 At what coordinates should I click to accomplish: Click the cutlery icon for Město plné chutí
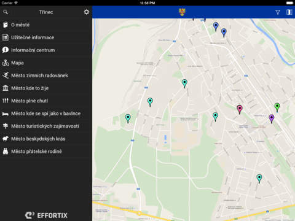point(6,101)
